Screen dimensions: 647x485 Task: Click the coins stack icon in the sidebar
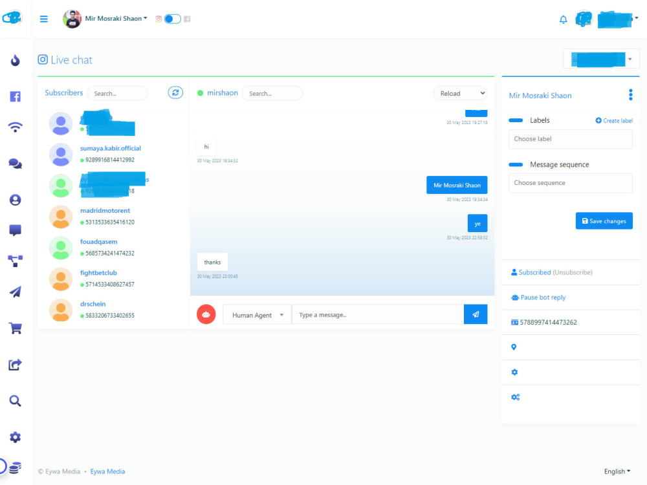(16, 468)
